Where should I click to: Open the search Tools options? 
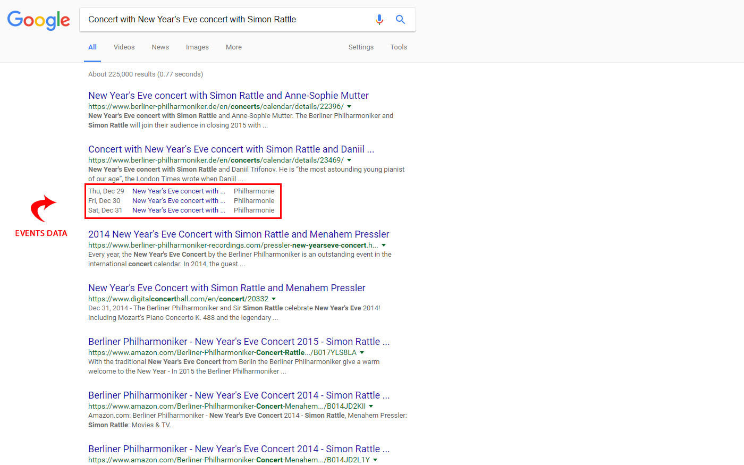coord(398,47)
